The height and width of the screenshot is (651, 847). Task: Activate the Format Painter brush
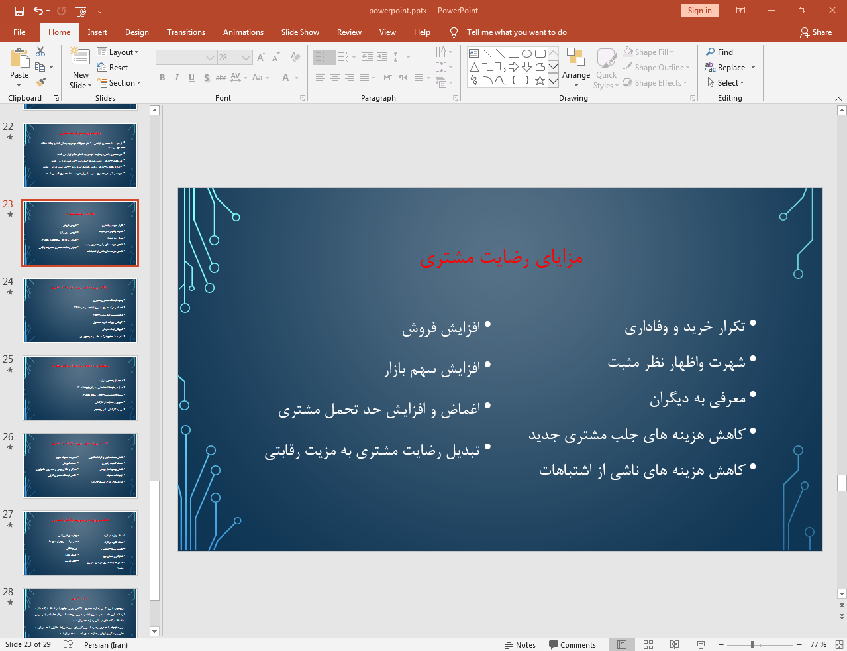click(x=40, y=82)
